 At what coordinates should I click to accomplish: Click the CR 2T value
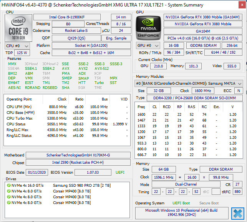pos(237,184)
